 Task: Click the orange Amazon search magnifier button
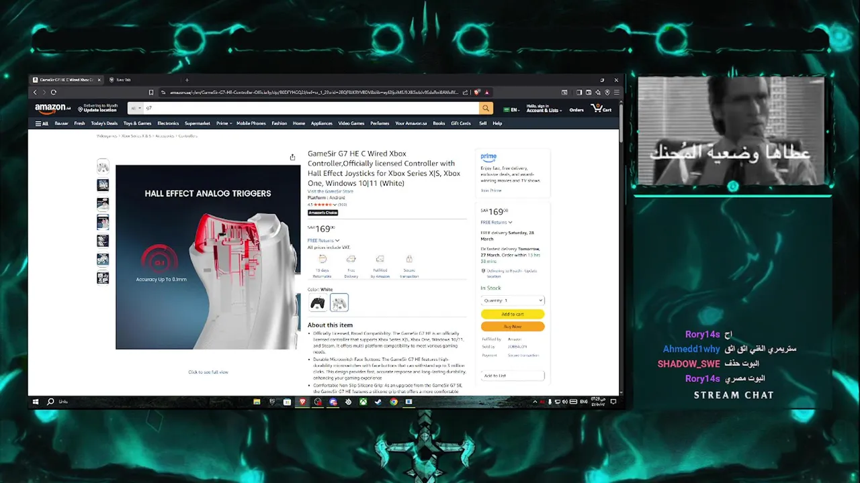pos(485,108)
